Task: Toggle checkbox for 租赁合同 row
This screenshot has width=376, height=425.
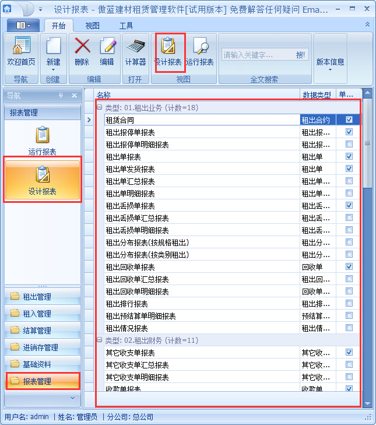Action: (x=349, y=120)
